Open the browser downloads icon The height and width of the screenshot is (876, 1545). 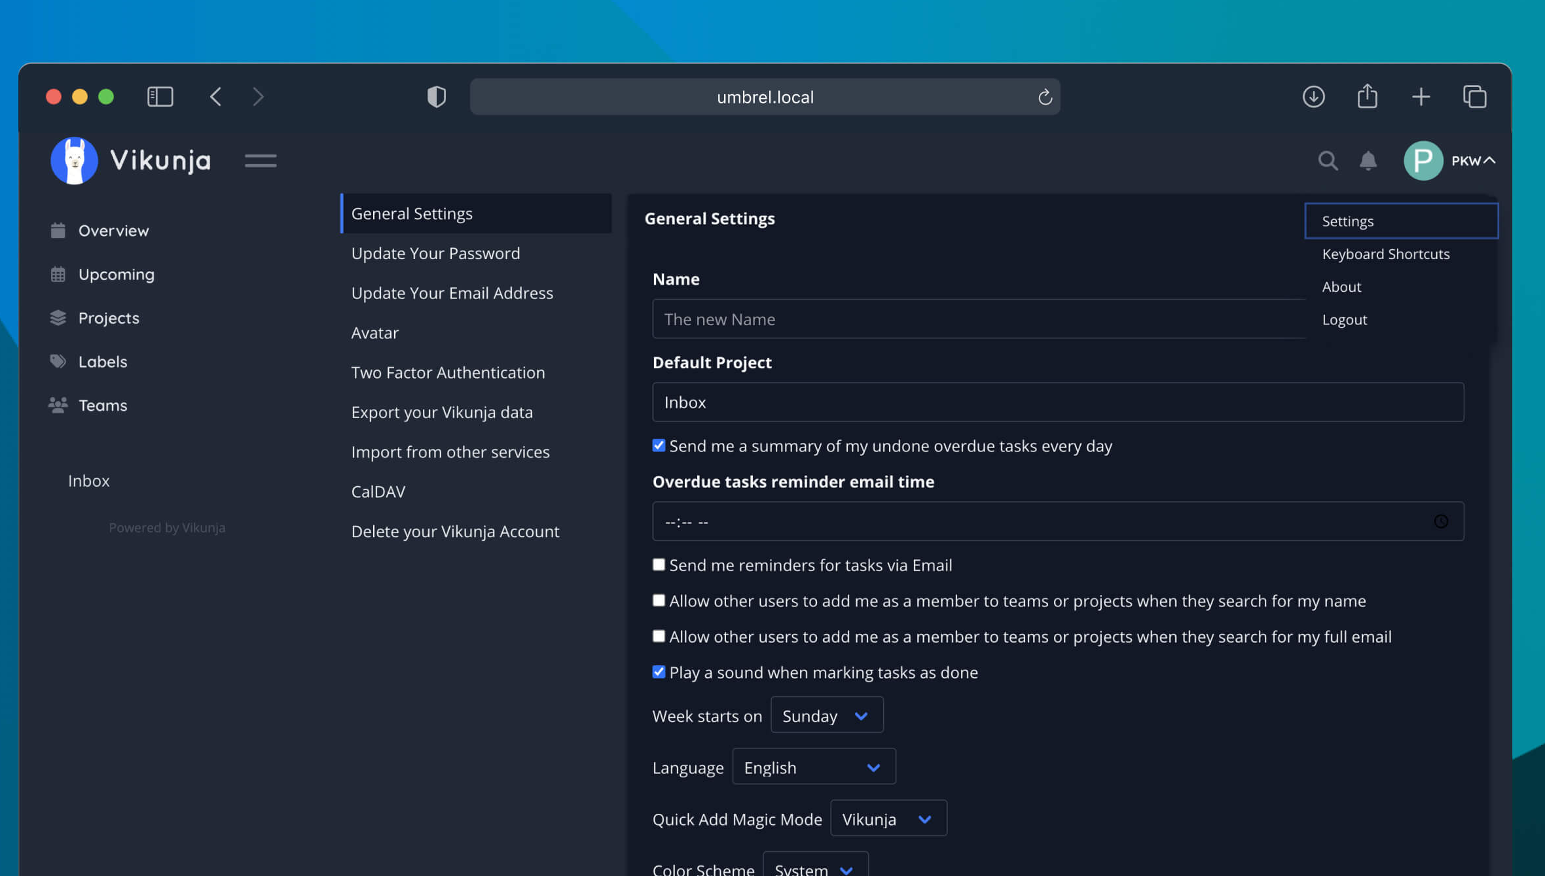[1313, 97]
